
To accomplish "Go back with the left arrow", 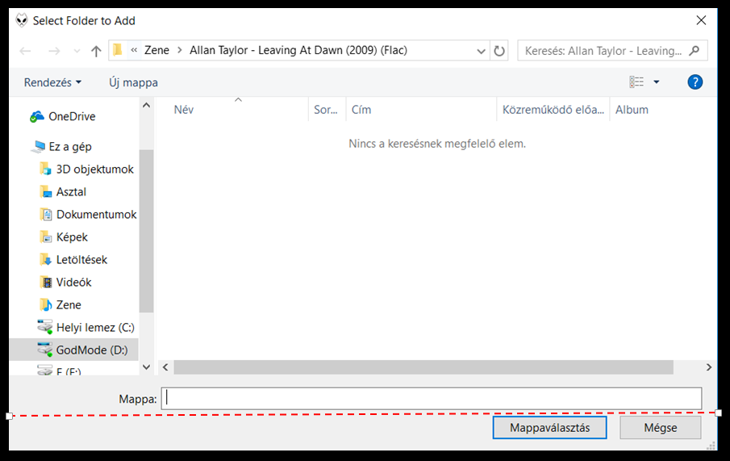I will pyautogui.click(x=25, y=51).
